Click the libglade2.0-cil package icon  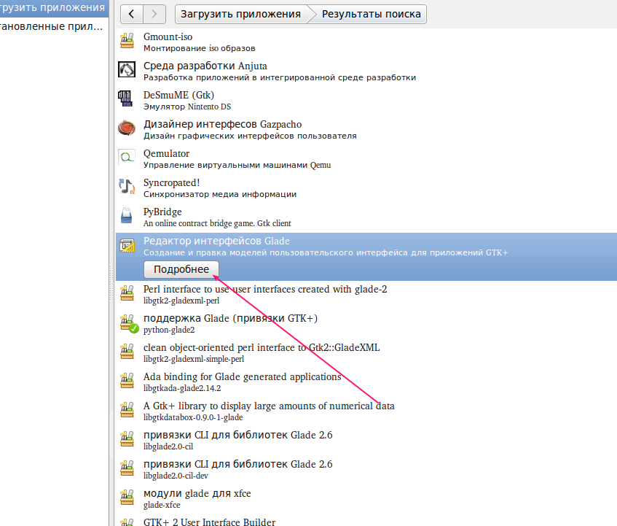click(x=127, y=439)
